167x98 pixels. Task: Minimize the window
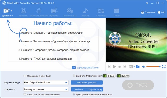[152, 3]
